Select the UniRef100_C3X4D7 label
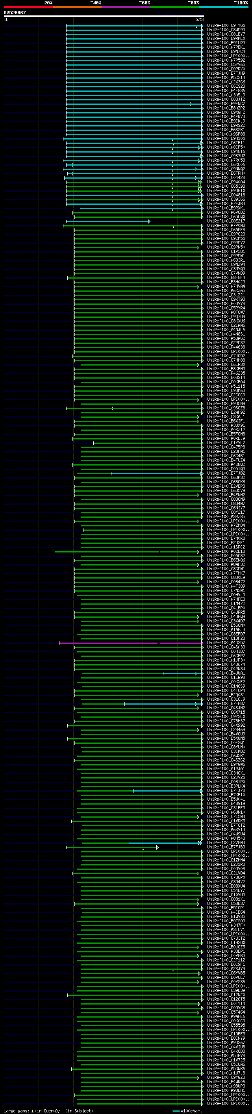This screenshot has width=252, height=1114. click(226, 622)
